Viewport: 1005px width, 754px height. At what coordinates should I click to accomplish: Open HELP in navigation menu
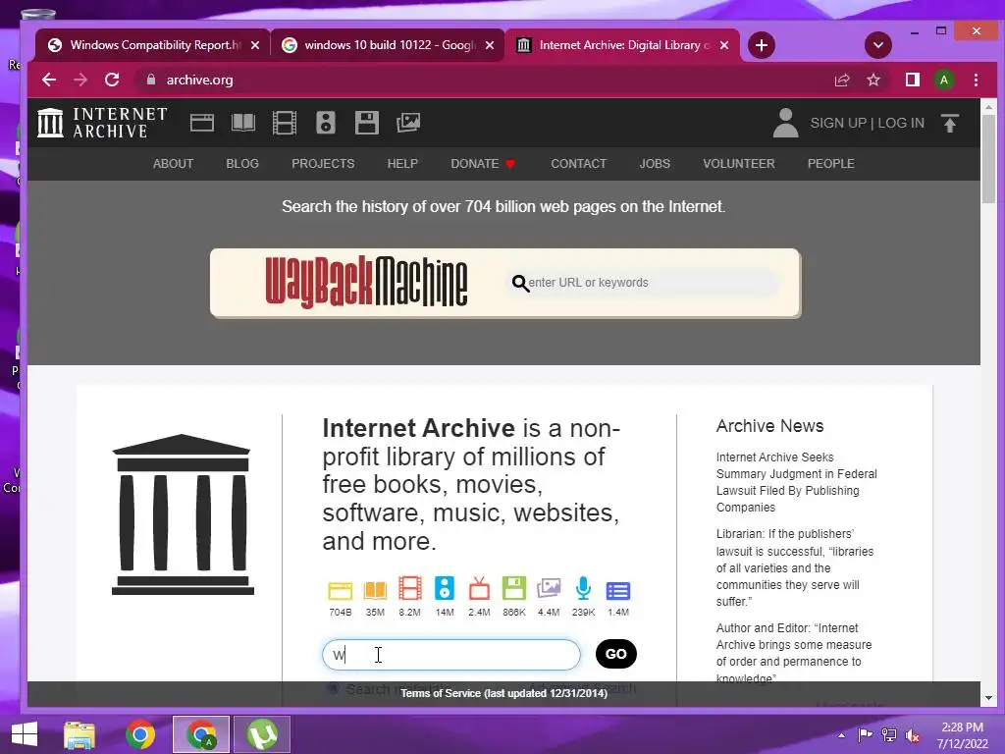(x=402, y=164)
